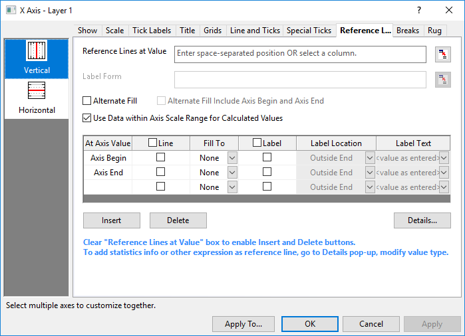Screen dimensions: 465x336
Task: Expand Fill To dropdown for Axis End
Action: point(232,173)
